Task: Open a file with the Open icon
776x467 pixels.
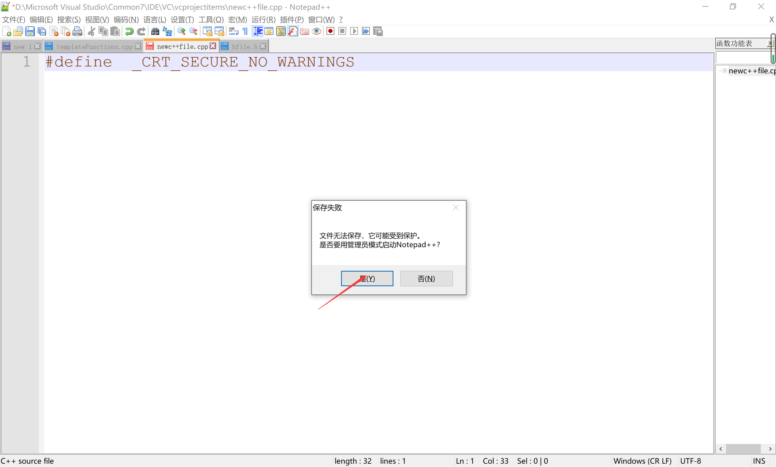Action: (x=18, y=31)
